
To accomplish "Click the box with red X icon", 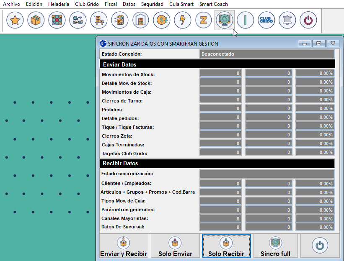I will pyautogui.click(x=57, y=20).
